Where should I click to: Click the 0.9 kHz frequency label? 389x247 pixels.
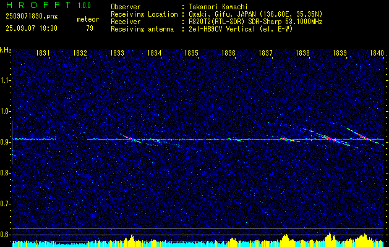pyautogui.click(x=5, y=142)
